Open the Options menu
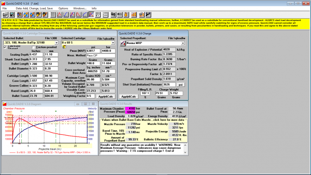The image size is (311, 175). coord(63,8)
